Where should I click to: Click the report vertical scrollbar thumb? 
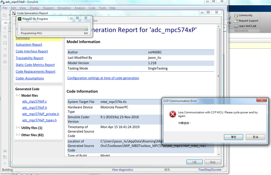[x=219, y=76]
